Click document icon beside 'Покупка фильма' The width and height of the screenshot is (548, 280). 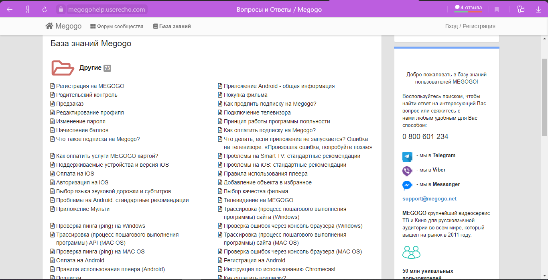220,95
